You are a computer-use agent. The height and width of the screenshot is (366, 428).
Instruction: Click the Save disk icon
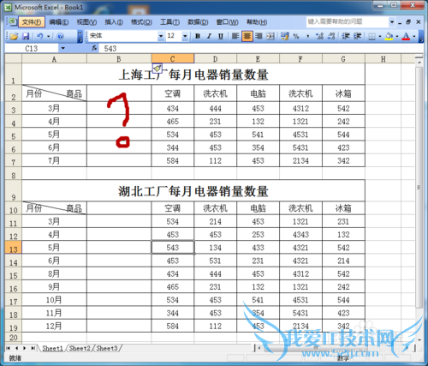(26, 36)
